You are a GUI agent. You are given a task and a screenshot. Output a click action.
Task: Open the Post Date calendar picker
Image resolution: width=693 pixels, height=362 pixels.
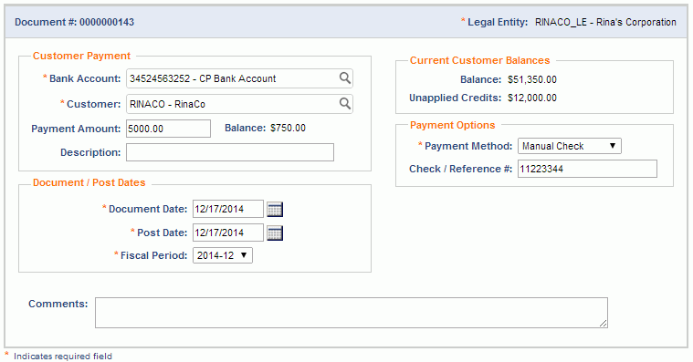tap(275, 233)
